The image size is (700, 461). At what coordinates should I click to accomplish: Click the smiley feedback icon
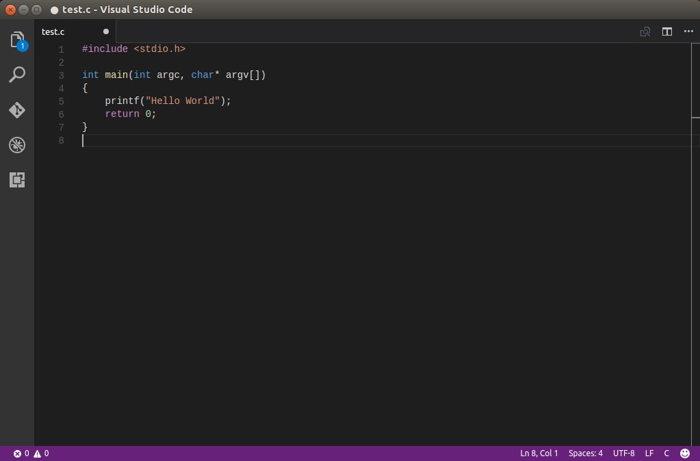[685, 453]
